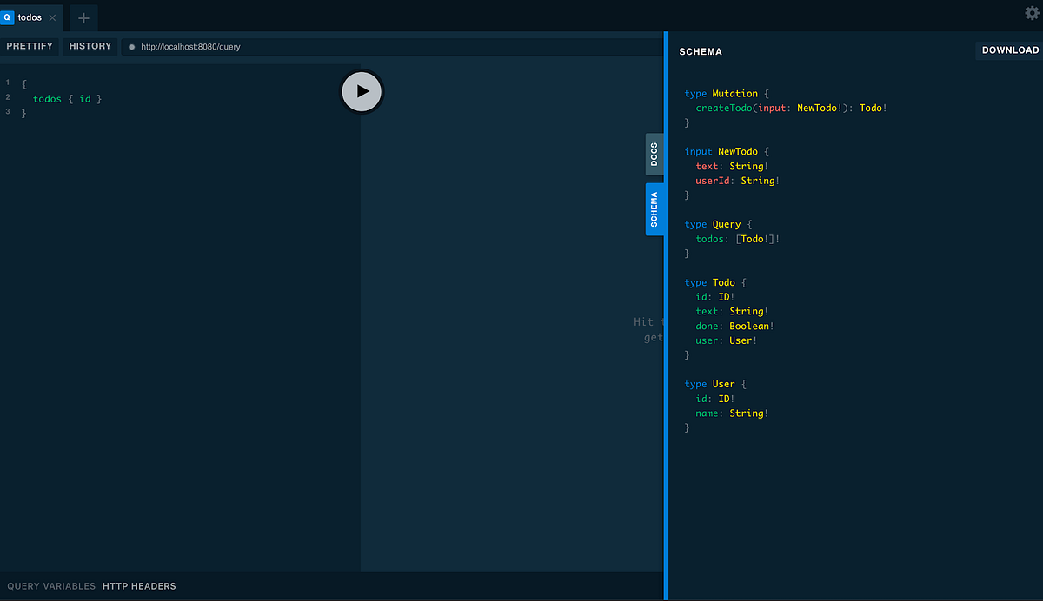Click the NewTodo input type in the schema
Viewport: 1043px width, 601px height.
(739, 151)
